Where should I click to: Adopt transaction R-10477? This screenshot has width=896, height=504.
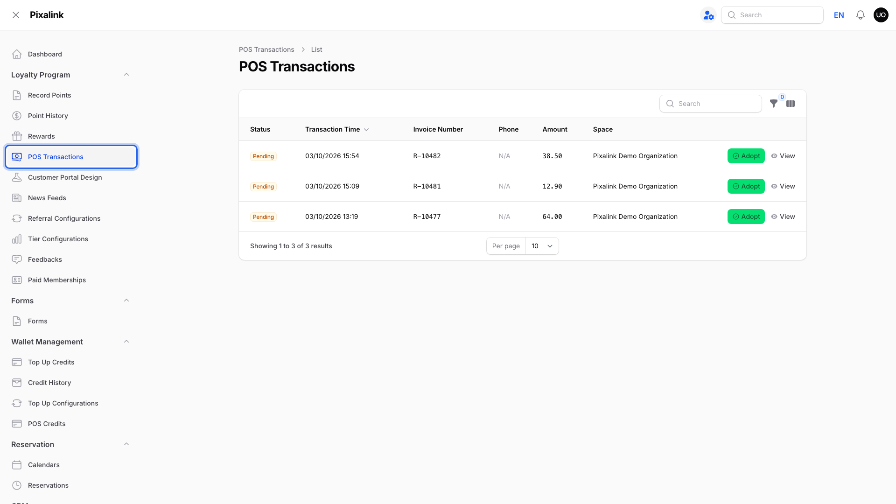746,217
